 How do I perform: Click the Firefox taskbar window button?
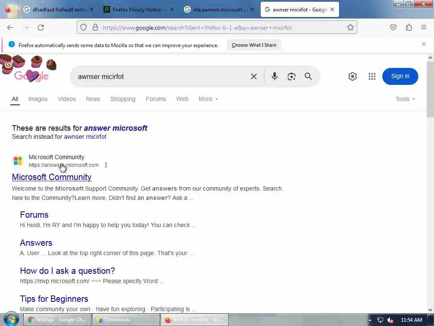coord(195,320)
